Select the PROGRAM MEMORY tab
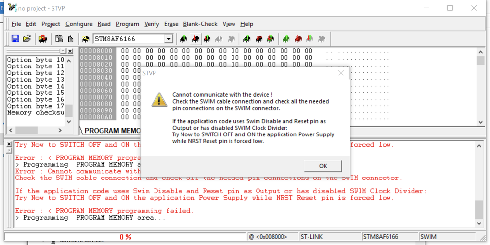The width and height of the screenshot is (490, 245). 112,131
